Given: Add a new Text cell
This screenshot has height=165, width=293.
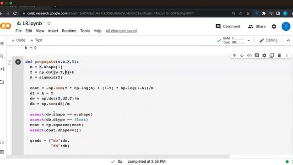Looking at the screenshot, I should click(x=37, y=40).
